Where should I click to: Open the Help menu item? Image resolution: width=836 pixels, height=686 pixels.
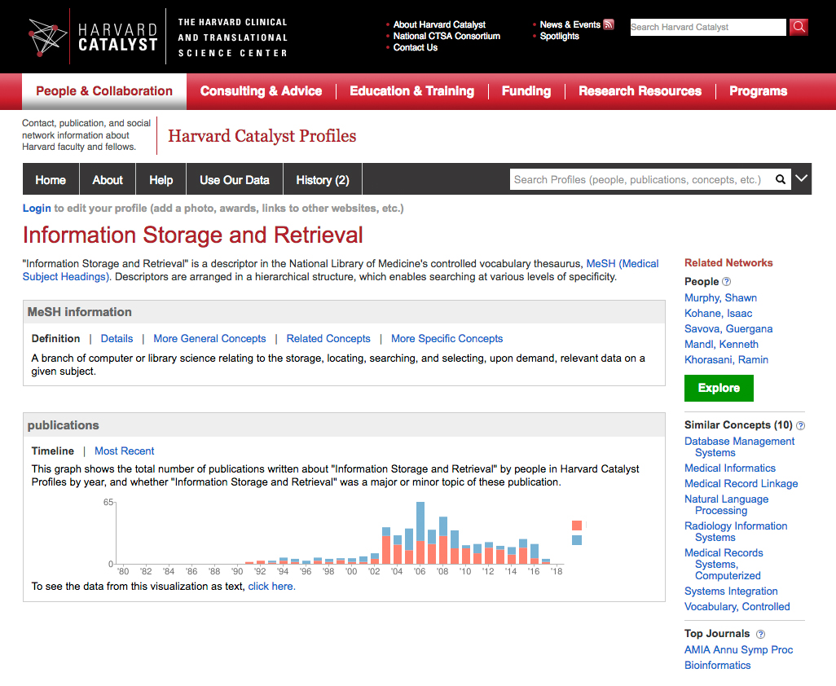point(161,179)
